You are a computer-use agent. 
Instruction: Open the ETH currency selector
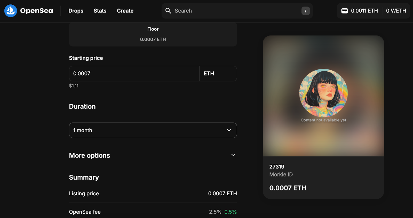218,74
